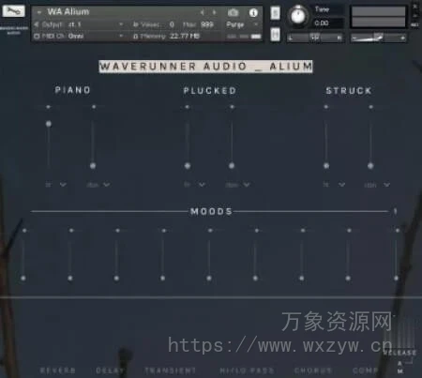The width and height of the screenshot is (422, 378).
Task: Click the Memory icon next to 22.77 MB
Action: tap(135, 37)
